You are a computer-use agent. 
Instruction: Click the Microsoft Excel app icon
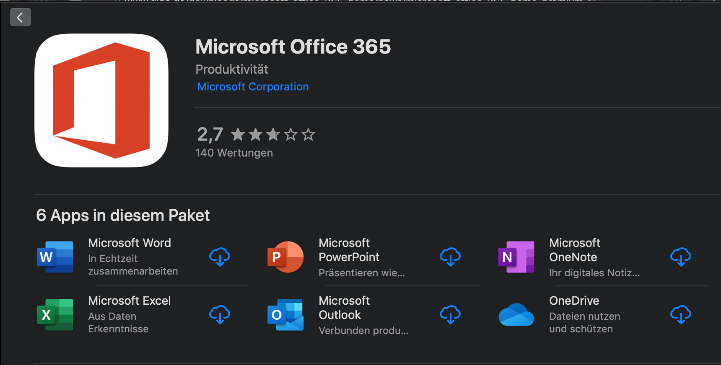coord(55,315)
